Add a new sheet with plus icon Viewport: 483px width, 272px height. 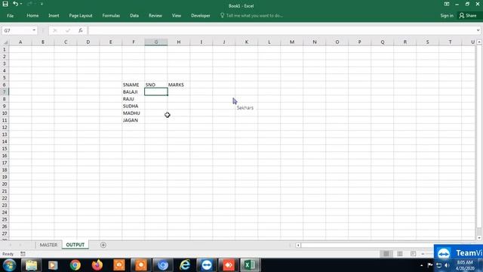tap(103, 245)
